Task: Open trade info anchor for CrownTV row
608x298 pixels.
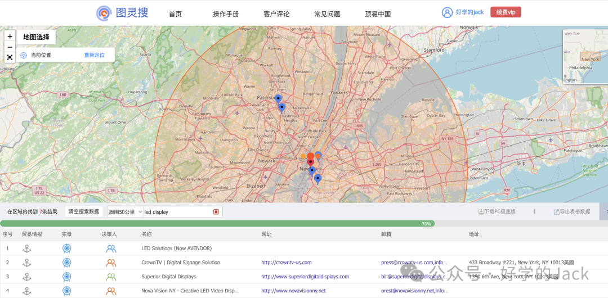Action: 27,263
